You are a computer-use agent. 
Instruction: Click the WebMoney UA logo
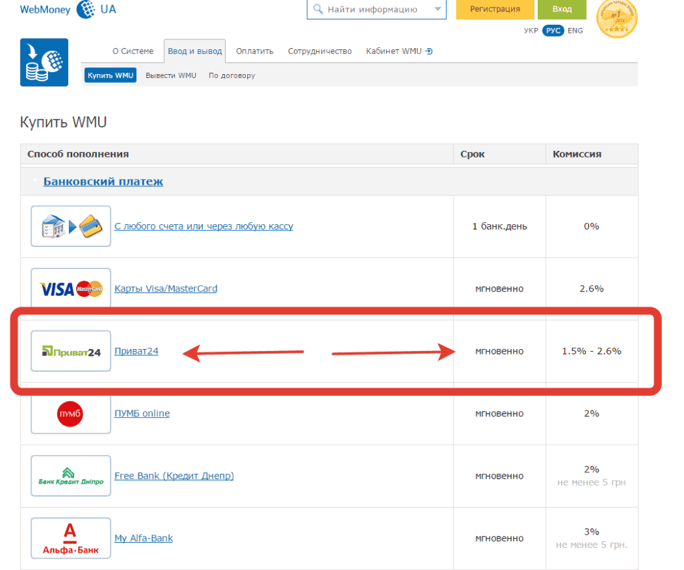click(x=67, y=10)
